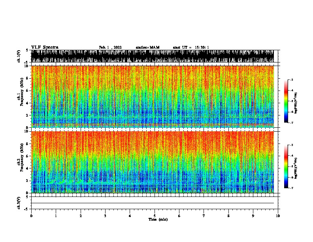This screenshot has height=242, width=313.
Task: Click the "ch.1(V)" waveform axis label
Action: [19, 56]
